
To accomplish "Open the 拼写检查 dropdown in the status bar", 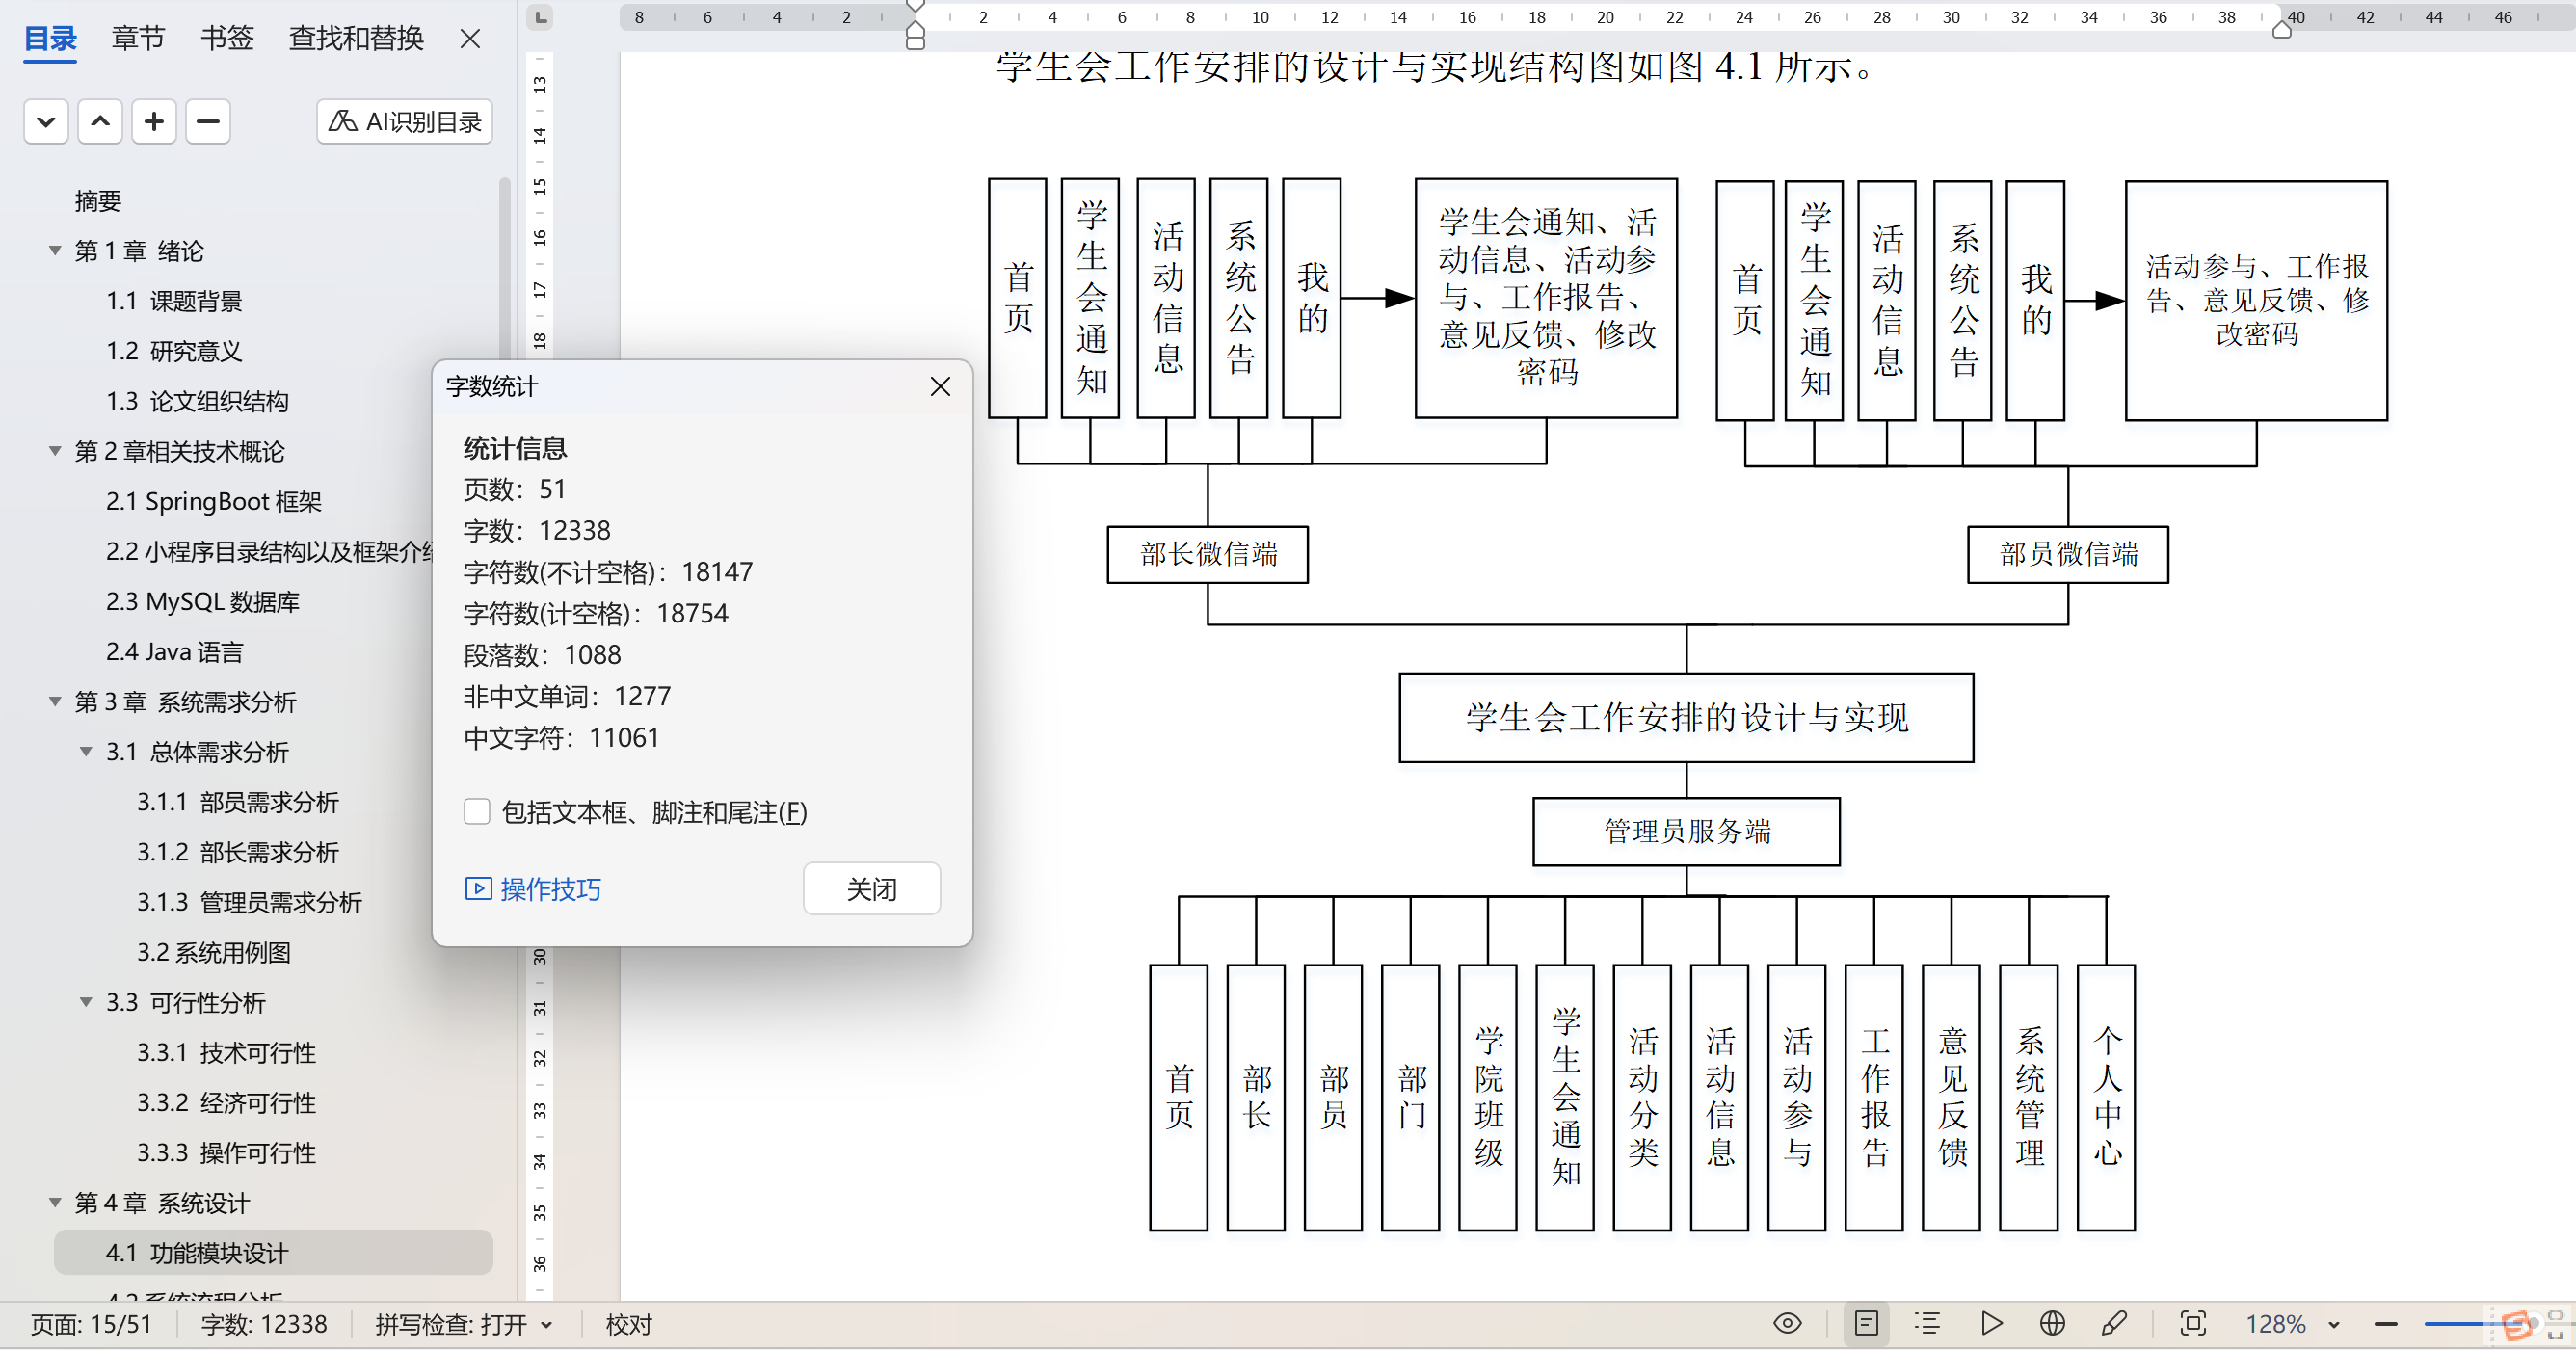I will pos(547,1325).
